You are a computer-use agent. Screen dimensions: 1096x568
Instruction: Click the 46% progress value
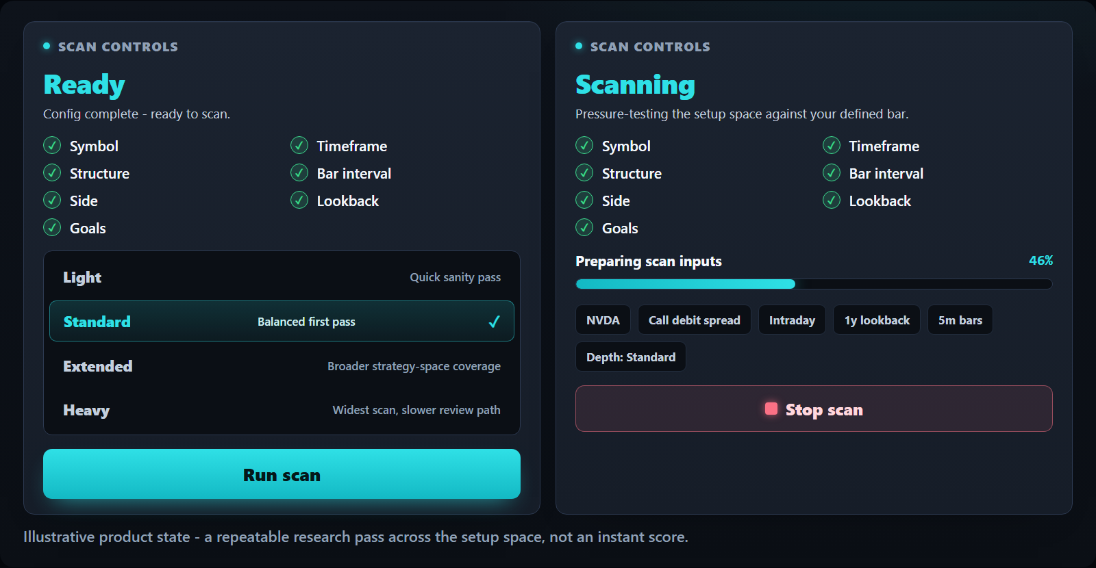[x=1041, y=261]
